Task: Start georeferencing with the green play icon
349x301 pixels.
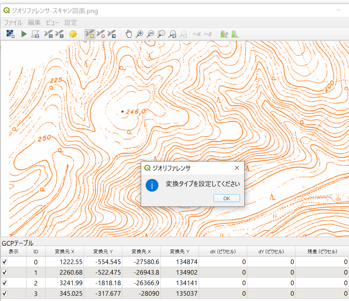Action: coord(24,34)
